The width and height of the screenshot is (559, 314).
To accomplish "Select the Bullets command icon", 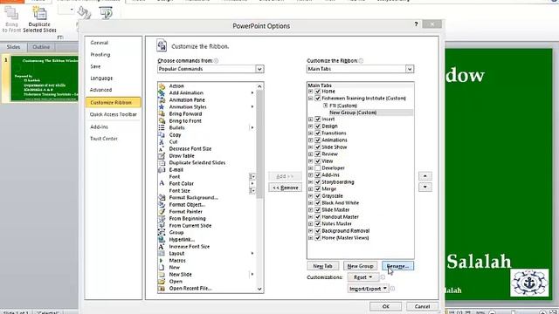I will 162,128.
